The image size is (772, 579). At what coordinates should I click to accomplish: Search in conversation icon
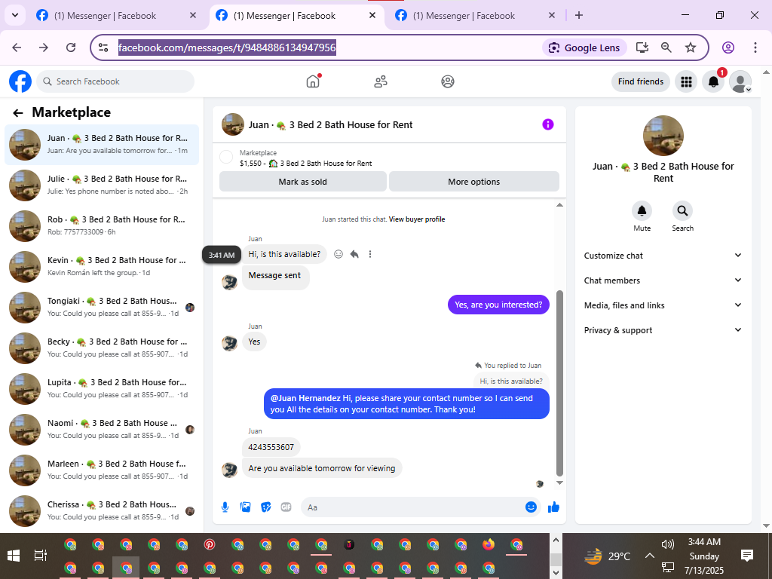click(682, 211)
